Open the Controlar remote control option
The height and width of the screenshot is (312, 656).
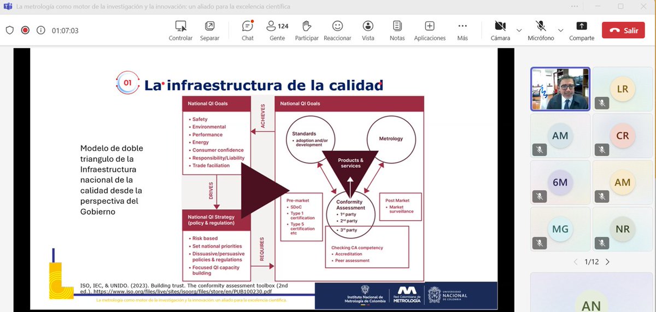pos(180,31)
